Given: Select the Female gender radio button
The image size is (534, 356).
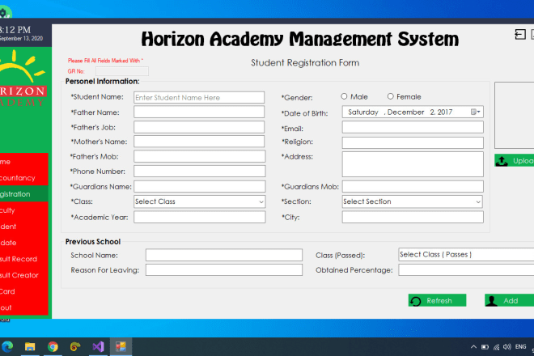Looking at the screenshot, I should (390, 97).
